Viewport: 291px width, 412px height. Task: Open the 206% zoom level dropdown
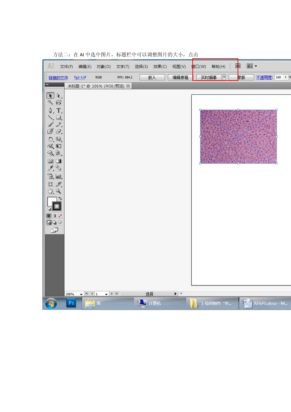pos(81,294)
